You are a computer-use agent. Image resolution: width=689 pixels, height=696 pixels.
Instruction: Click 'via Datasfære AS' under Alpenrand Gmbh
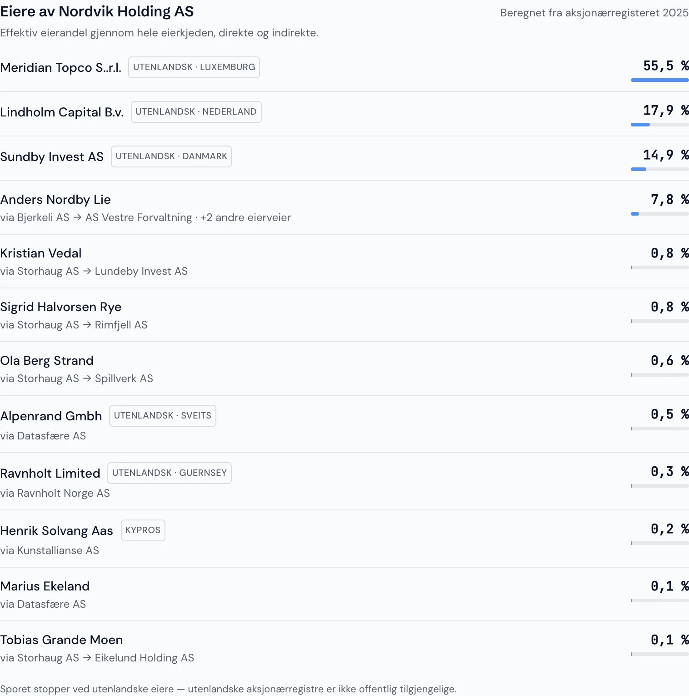click(x=43, y=436)
